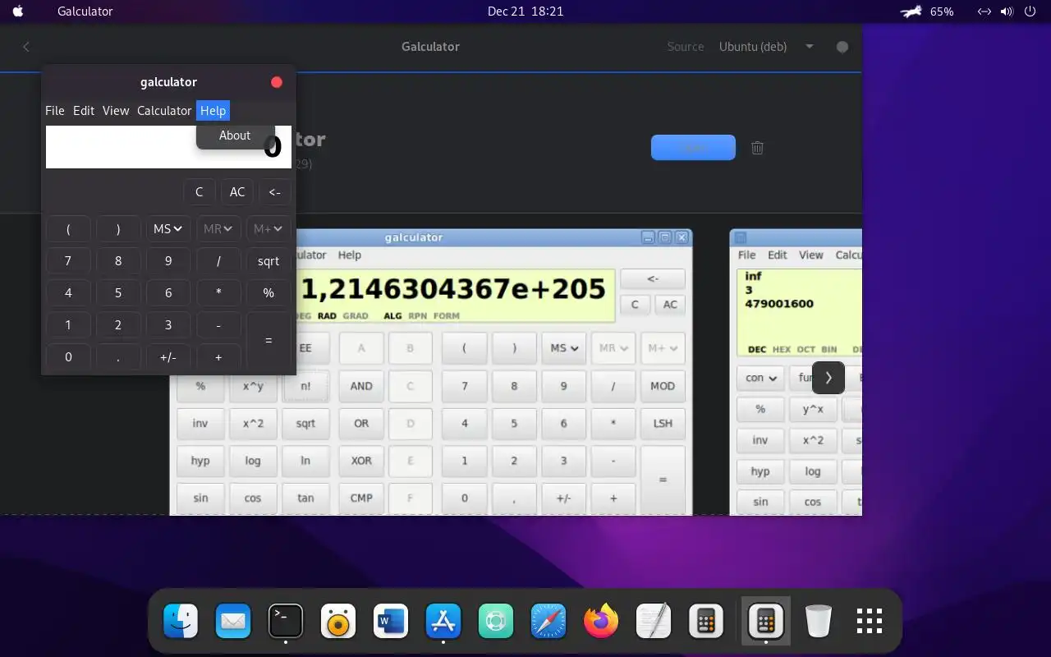The width and height of the screenshot is (1051, 657).
Task: Open the Terminal dock icon
Action: 286,622
